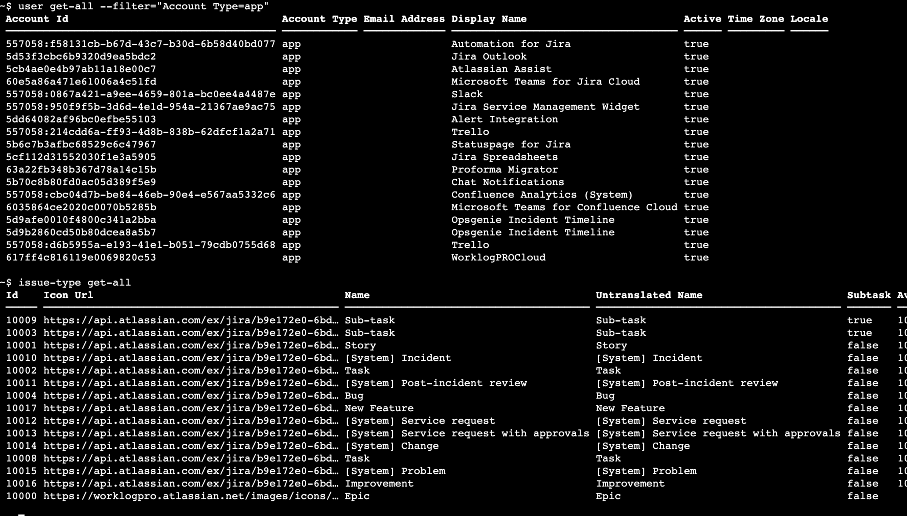907x516 pixels.
Task: Click the 'Display Name' column header
Action: click(x=489, y=19)
